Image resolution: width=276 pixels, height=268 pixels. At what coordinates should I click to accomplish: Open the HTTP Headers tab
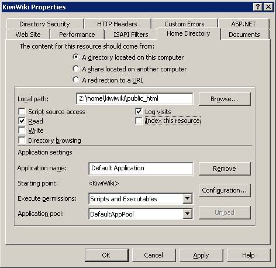coord(117,24)
